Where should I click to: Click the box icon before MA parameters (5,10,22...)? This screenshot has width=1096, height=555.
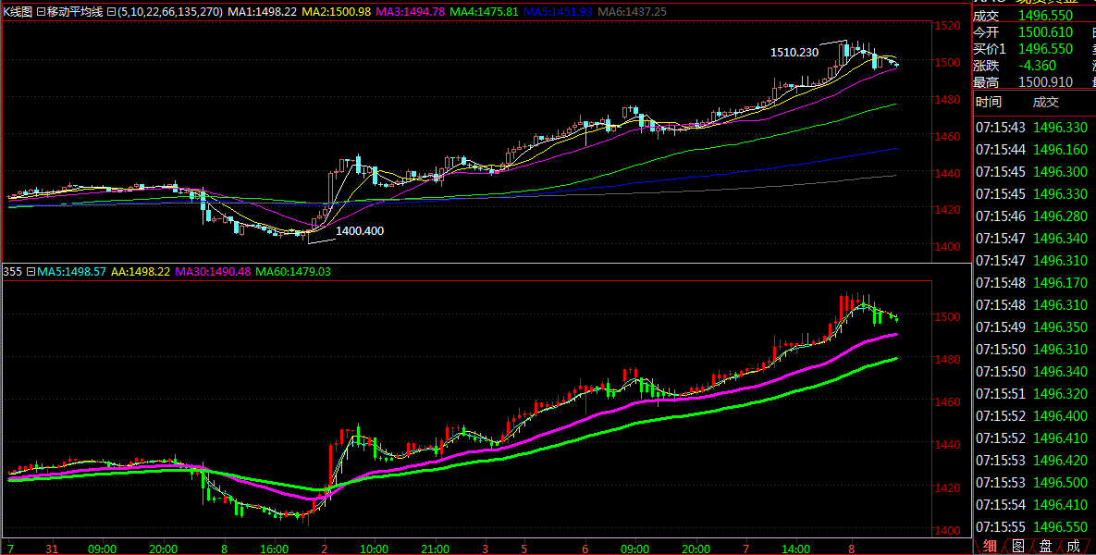111,12
